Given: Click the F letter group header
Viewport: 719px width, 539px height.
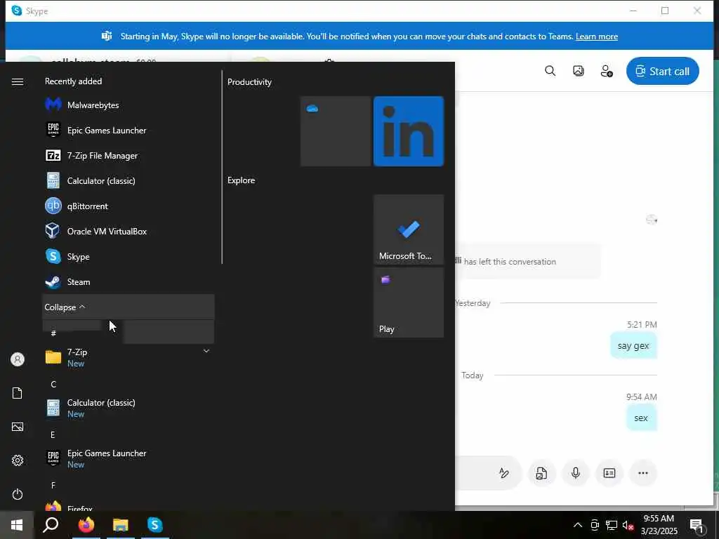Looking at the screenshot, I should tap(53, 485).
